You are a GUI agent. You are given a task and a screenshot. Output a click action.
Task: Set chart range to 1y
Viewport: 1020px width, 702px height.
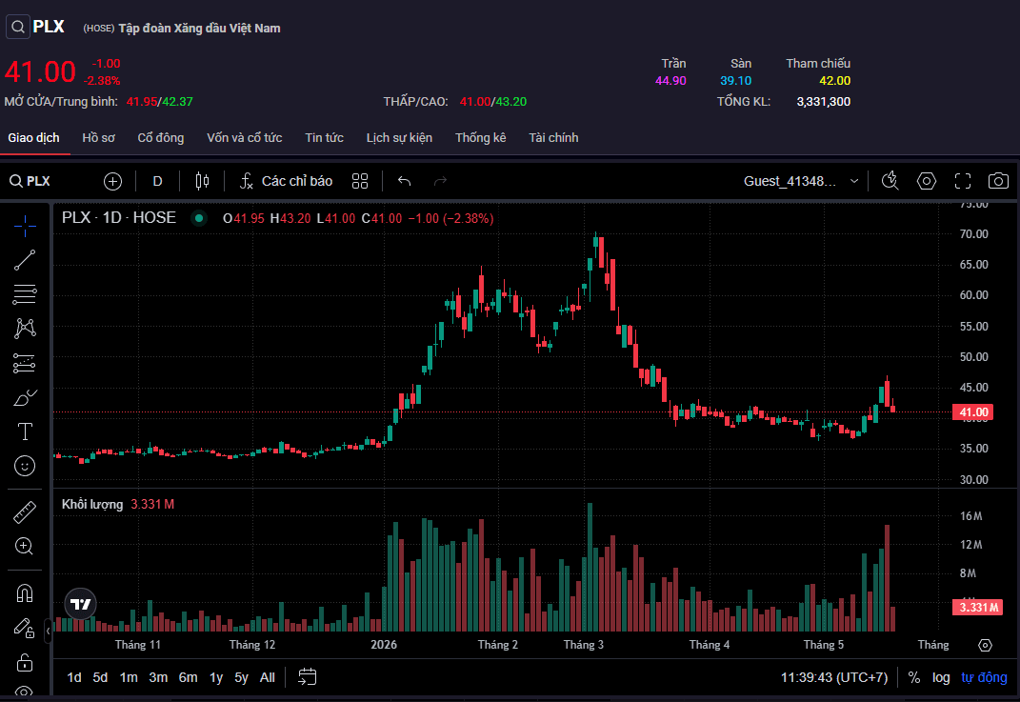[216, 677]
